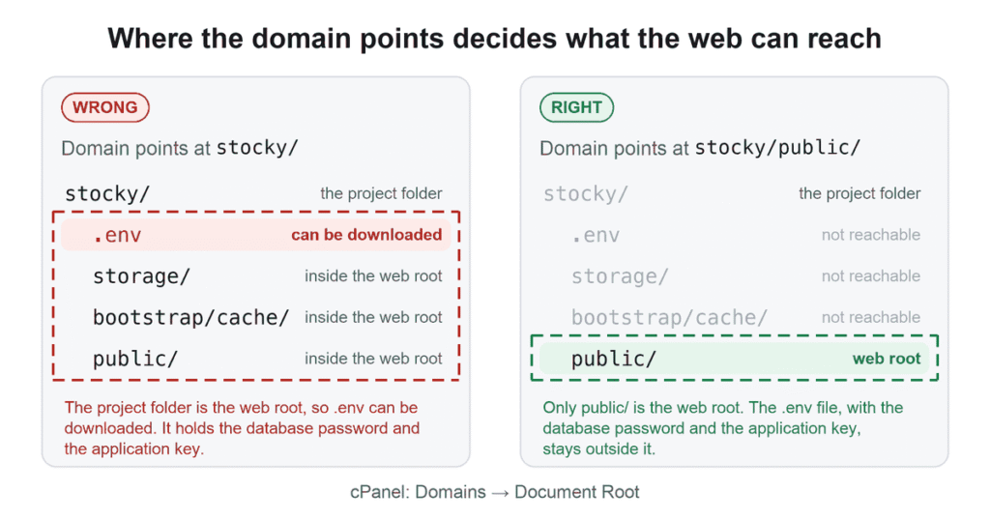Viewport: 990px width, 520px height.
Task: Click 'not reachable' beside RIGHT-panel storage/
Action: point(871,276)
